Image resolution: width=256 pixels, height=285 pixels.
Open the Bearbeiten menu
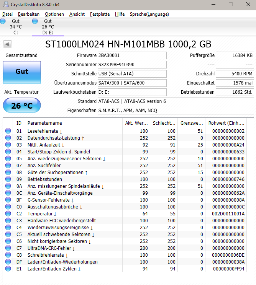pyautogui.click(x=29, y=14)
